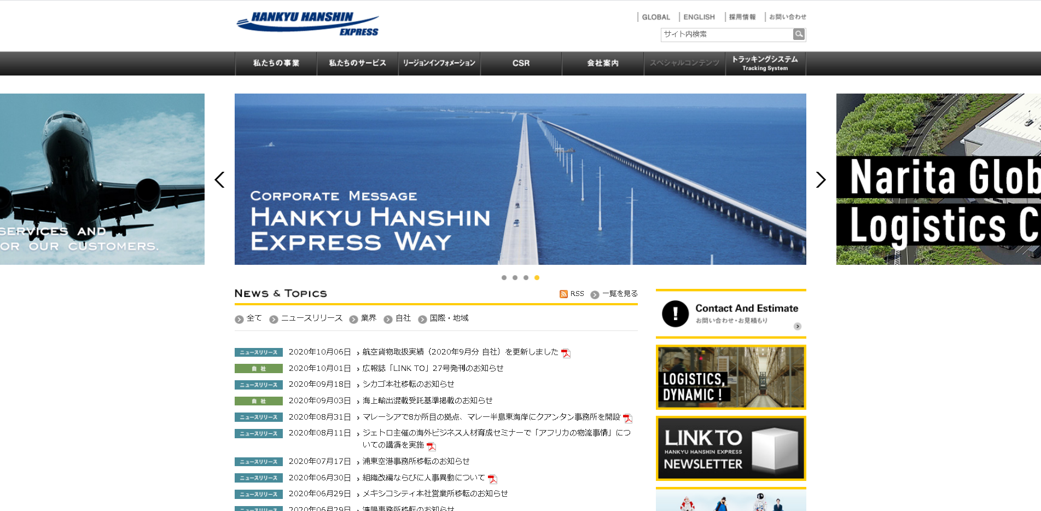This screenshot has width=1041, height=511.
Task: Open 私たちのサービス navigation menu
Action: click(357, 63)
